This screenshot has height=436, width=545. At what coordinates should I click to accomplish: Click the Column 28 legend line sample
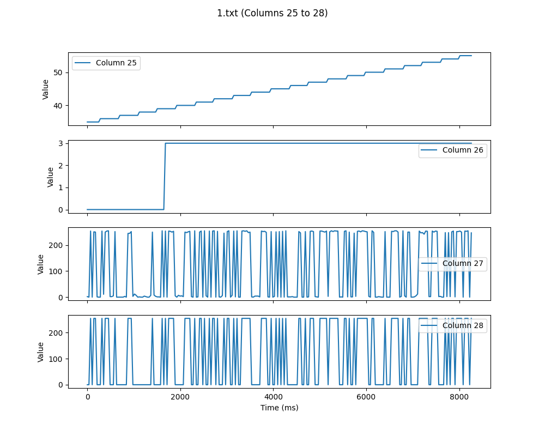coord(430,325)
